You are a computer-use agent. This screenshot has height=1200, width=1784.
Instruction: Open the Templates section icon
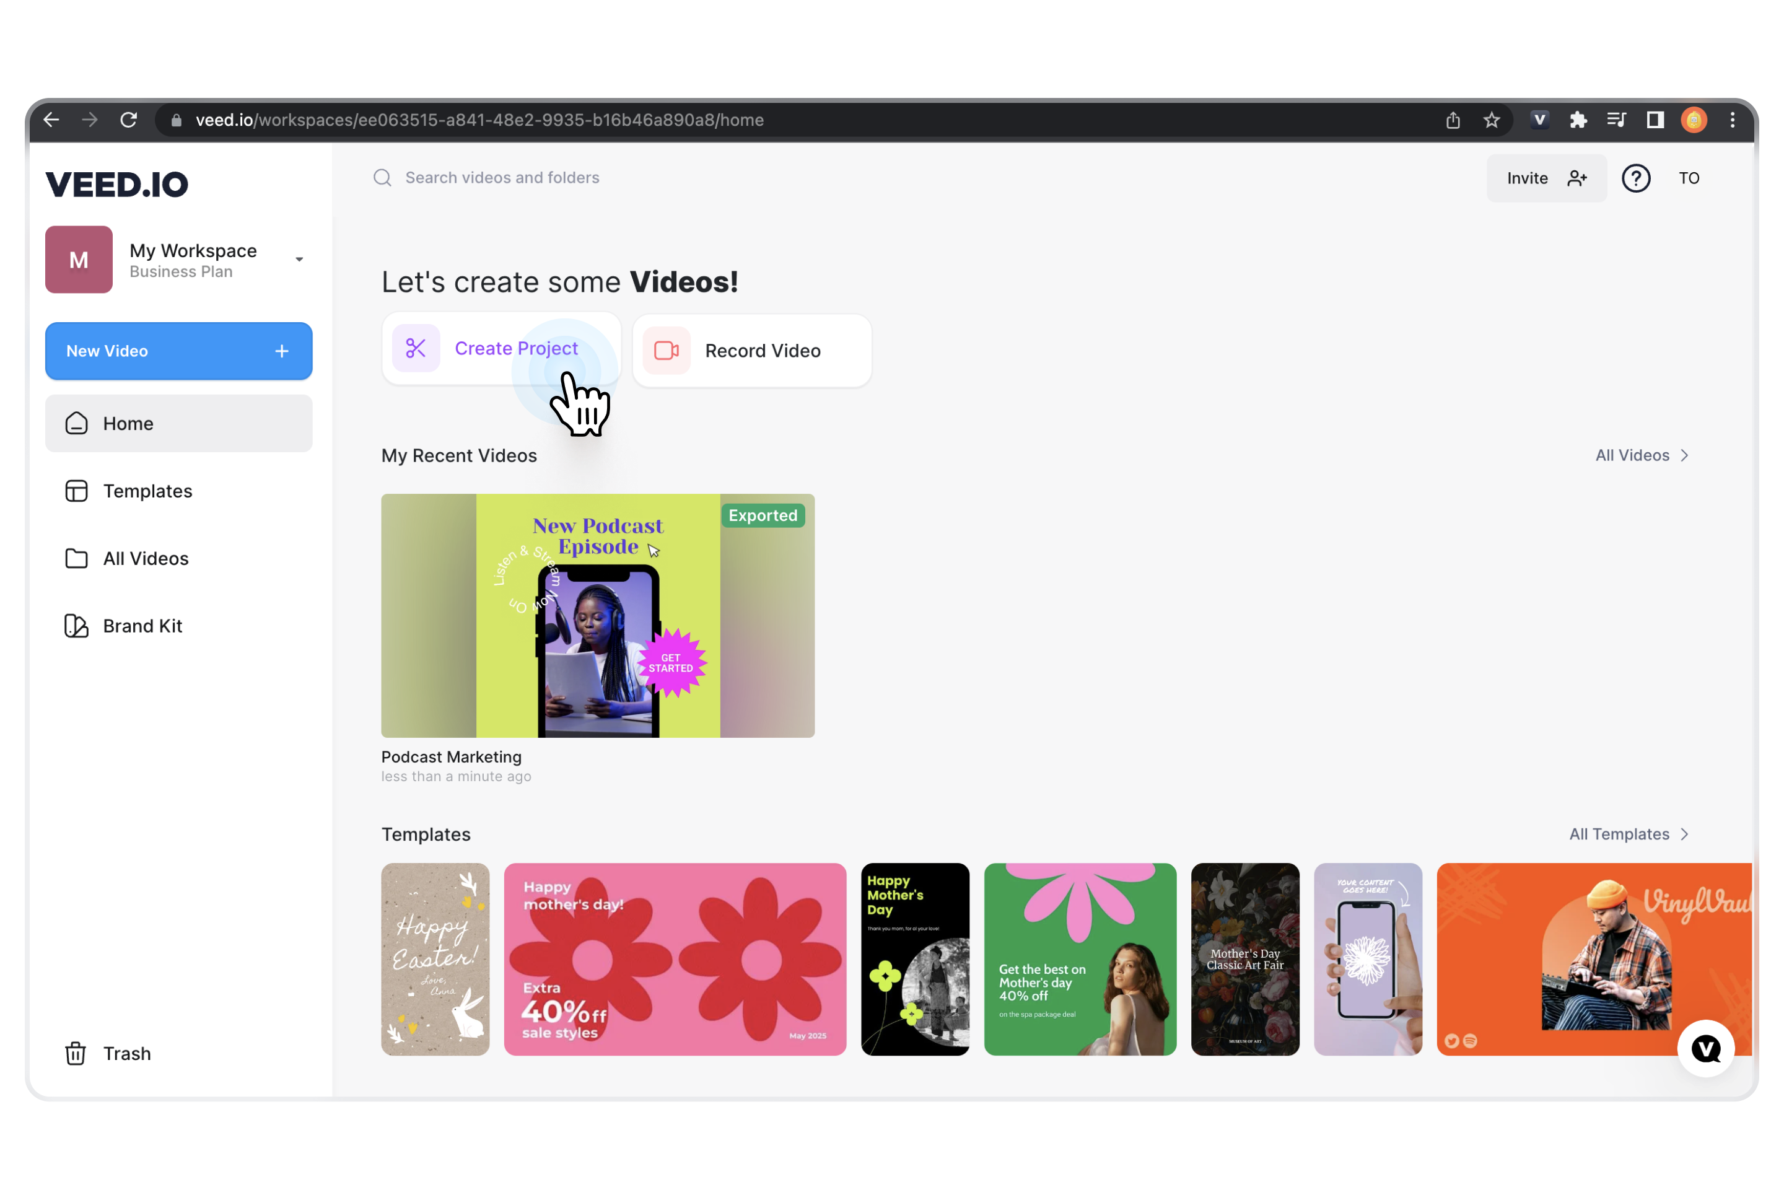[x=76, y=490]
